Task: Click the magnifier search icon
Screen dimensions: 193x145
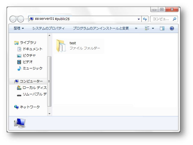Action: (x=174, y=19)
